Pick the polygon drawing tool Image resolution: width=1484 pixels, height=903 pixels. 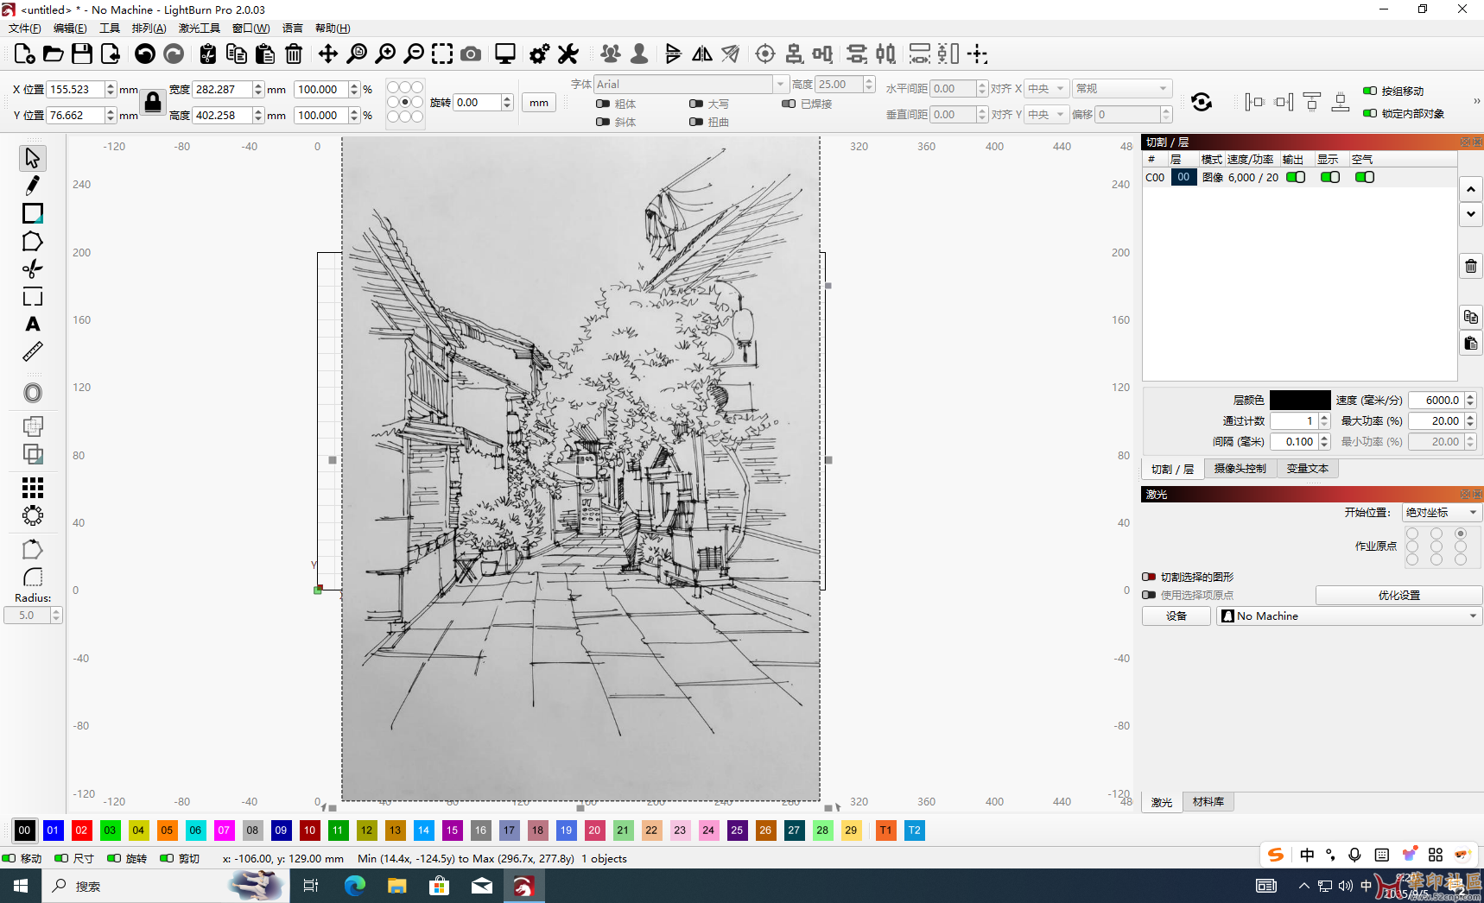32,242
